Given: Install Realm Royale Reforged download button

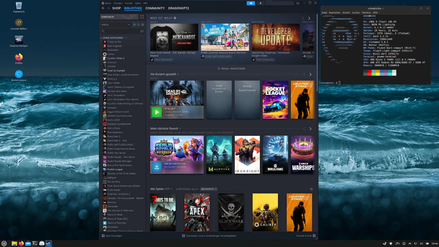Looking at the screenshot, I should coord(157,167).
